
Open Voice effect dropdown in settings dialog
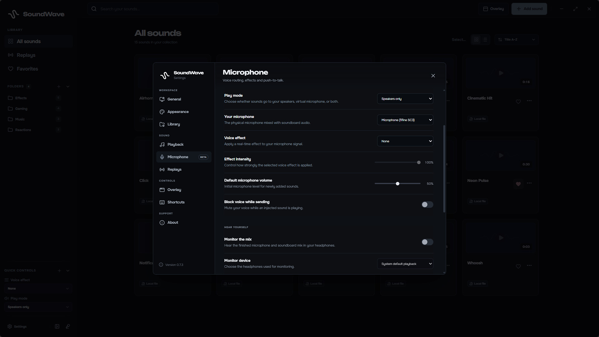point(405,141)
